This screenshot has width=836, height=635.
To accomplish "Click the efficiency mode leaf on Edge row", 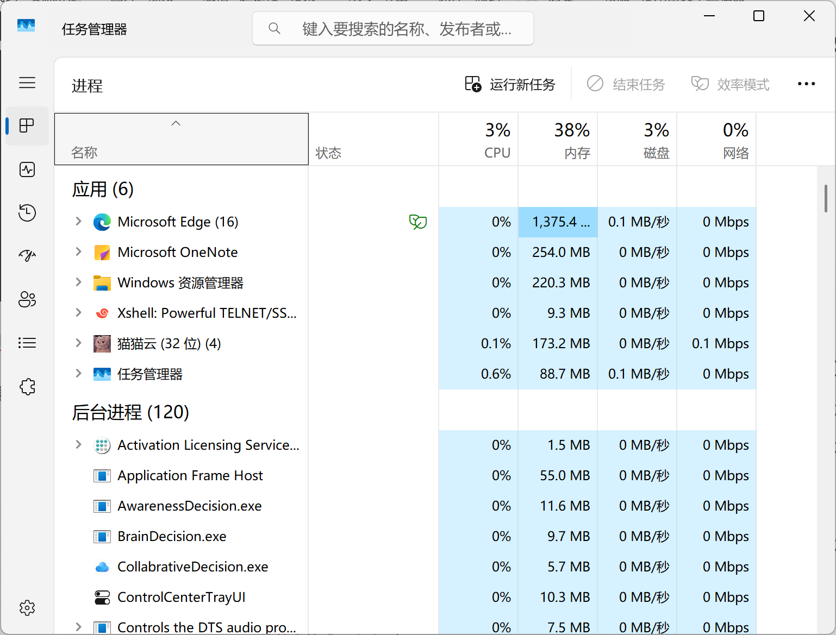I will tap(418, 222).
